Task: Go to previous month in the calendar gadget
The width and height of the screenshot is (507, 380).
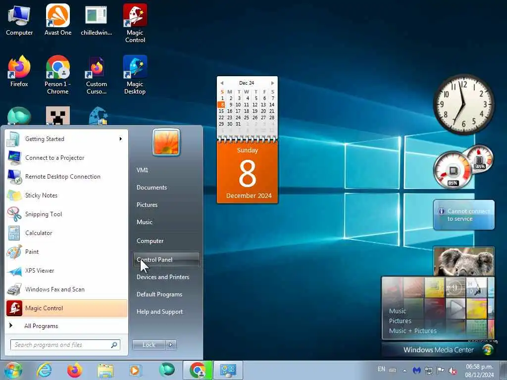Action: pyautogui.click(x=222, y=83)
